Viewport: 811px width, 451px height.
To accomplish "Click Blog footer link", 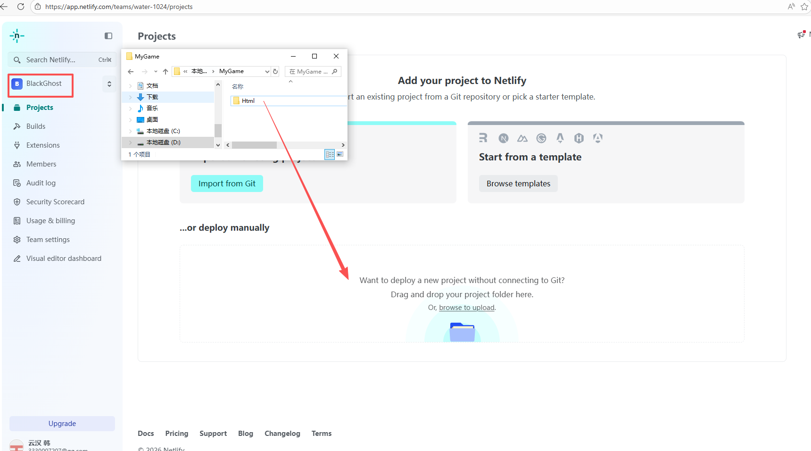I will point(246,434).
